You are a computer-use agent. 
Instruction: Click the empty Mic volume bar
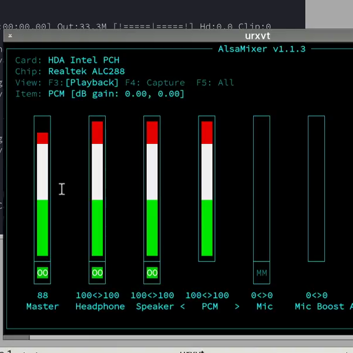pos(261,188)
